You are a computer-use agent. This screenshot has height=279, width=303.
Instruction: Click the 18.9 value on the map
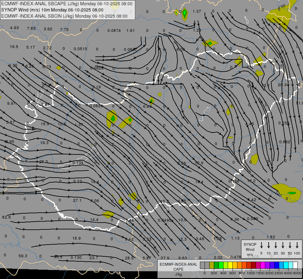click(76, 238)
